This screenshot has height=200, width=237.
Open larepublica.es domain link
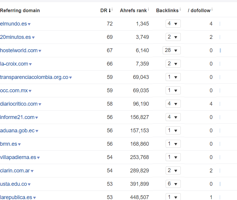pyautogui.click(x=16, y=197)
